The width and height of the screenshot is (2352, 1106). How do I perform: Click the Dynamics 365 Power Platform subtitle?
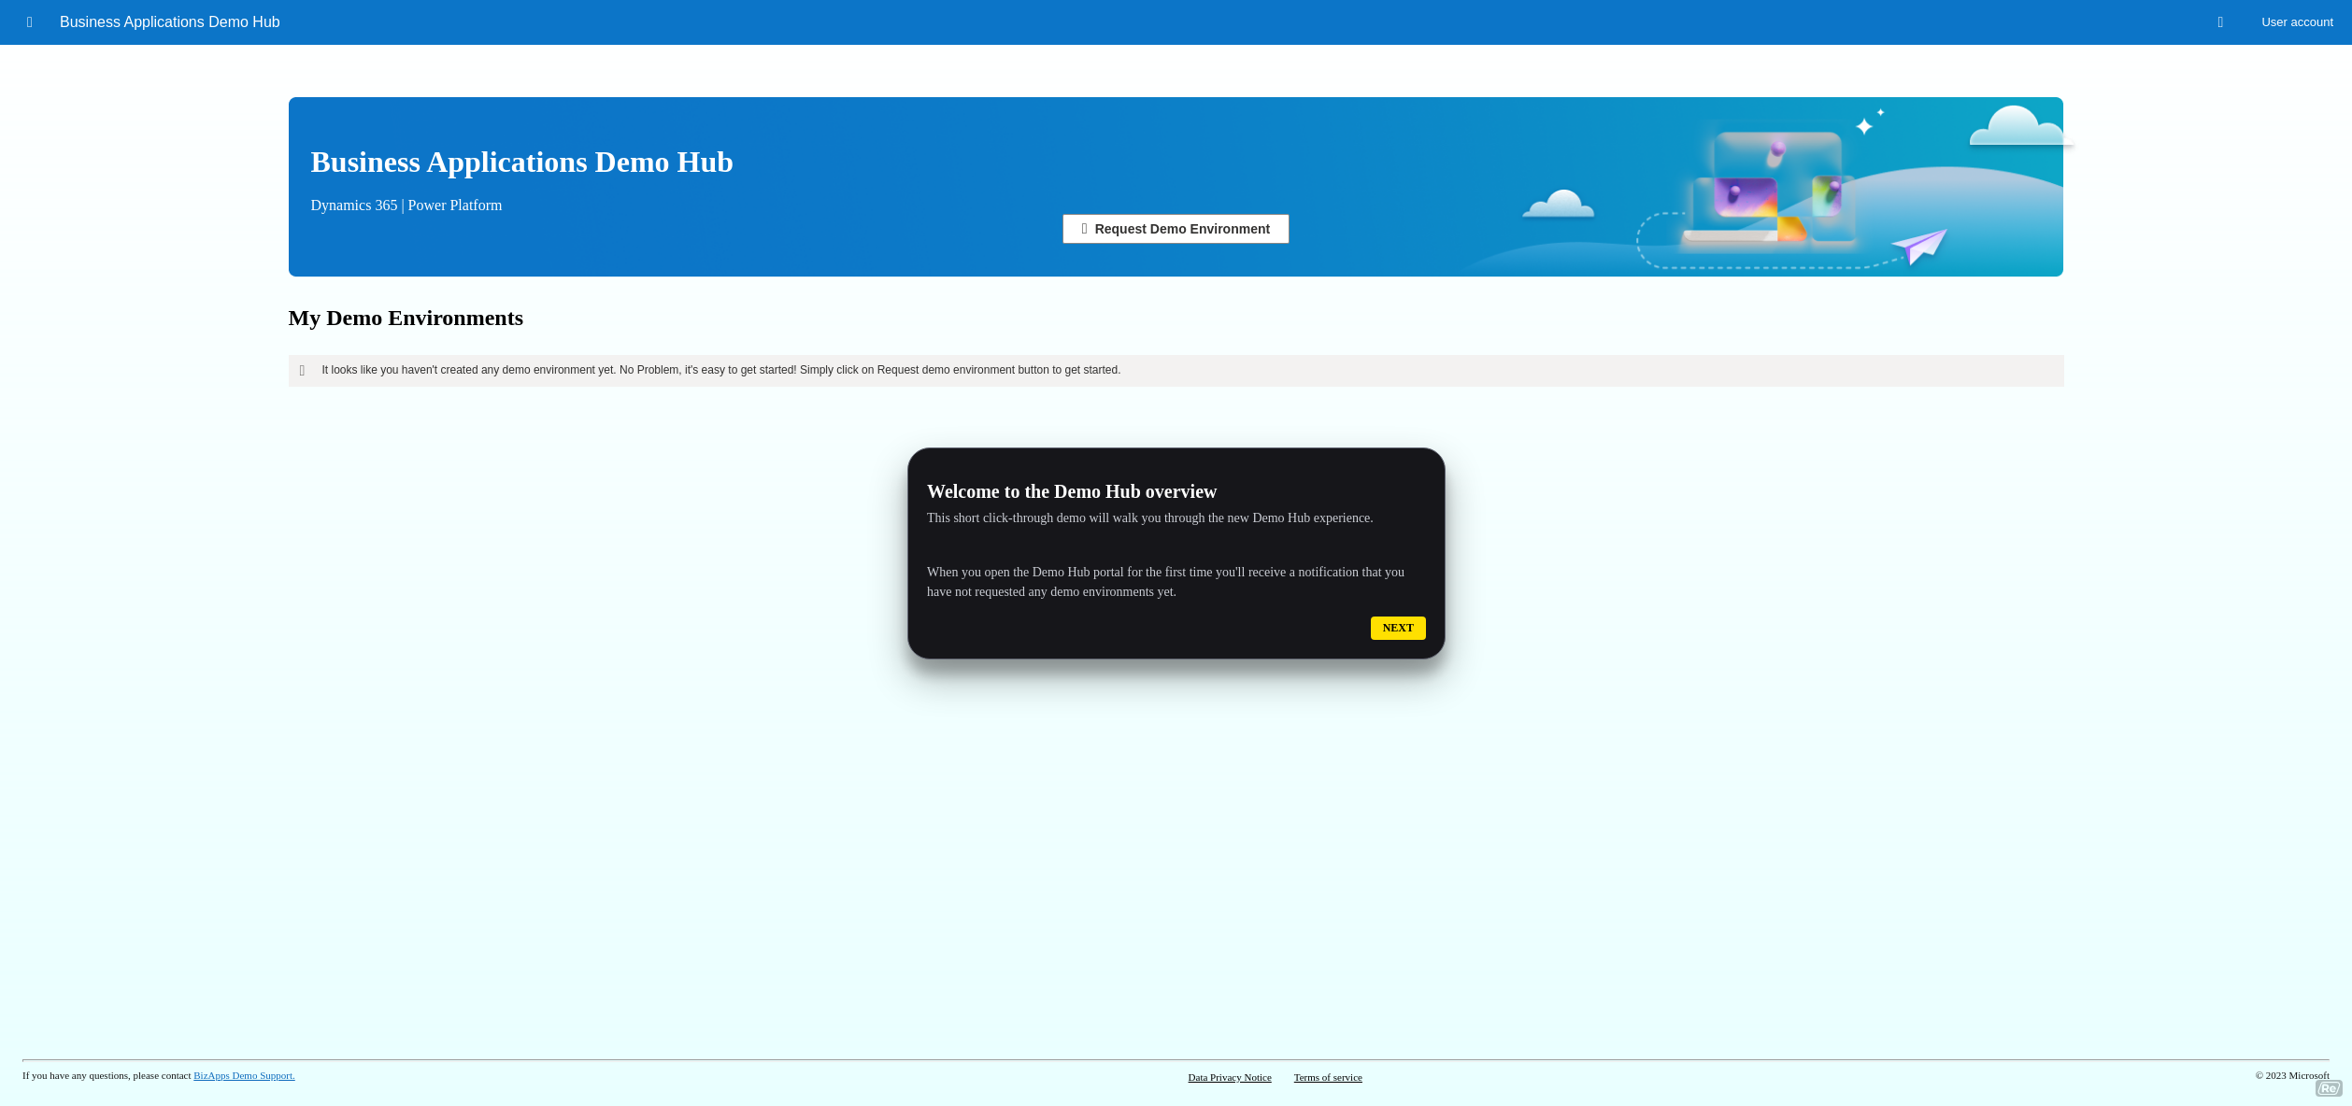point(406,205)
